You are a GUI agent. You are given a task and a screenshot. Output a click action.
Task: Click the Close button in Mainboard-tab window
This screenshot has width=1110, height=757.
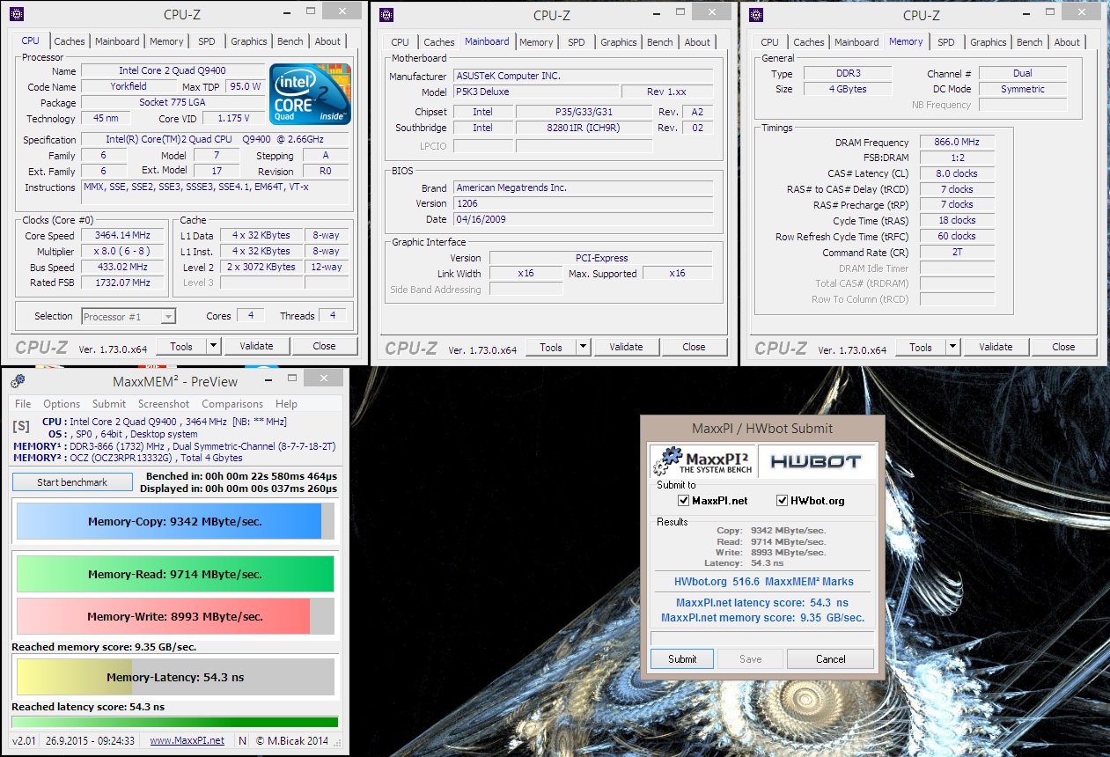pos(694,347)
